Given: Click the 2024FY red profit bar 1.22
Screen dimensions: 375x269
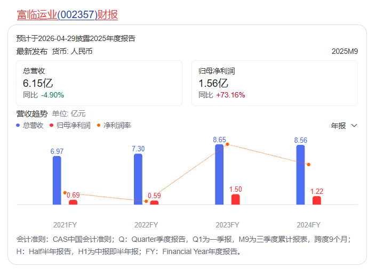Looking at the screenshot, I should pos(317,200).
